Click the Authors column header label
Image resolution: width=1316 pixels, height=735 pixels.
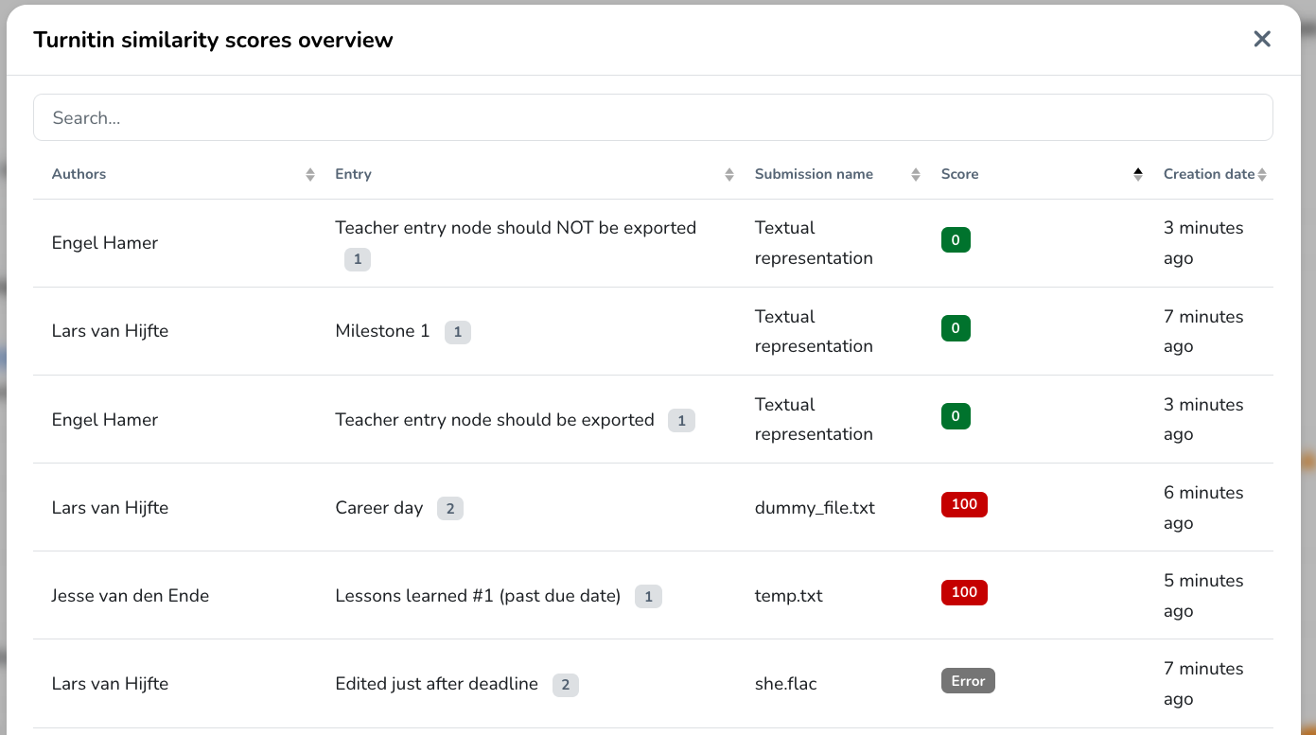[x=79, y=174]
